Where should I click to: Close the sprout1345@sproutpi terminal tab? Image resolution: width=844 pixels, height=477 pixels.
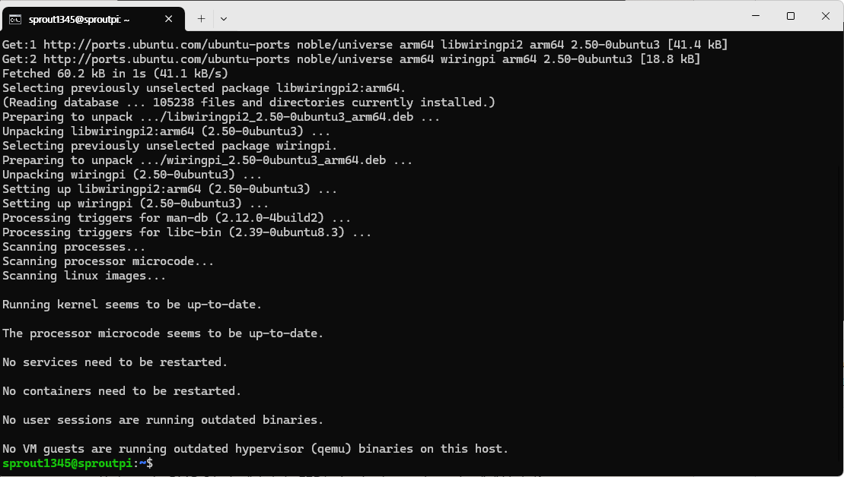click(169, 18)
